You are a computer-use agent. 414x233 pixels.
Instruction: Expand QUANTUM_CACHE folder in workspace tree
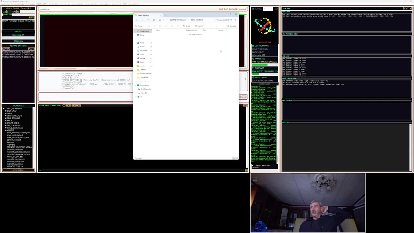[x=6, y=116]
